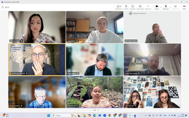Open the view (Переглянути) layout options
The image size is (189, 118).
pos(140,6)
